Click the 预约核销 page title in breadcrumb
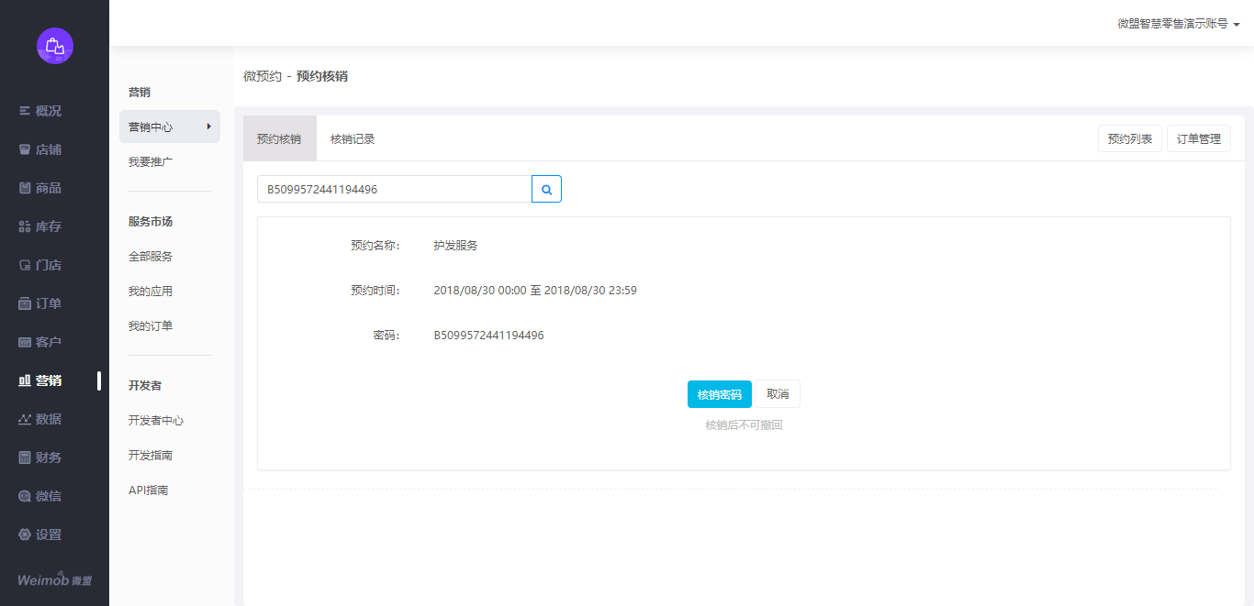 pyautogui.click(x=322, y=76)
